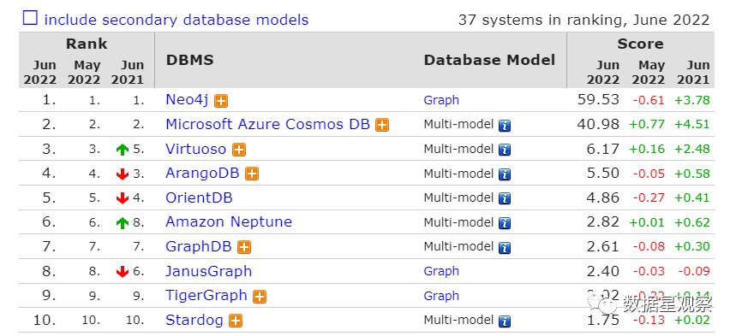The width and height of the screenshot is (736, 336).
Task: Select the -0.61 monthly change value
Action: pos(649,100)
